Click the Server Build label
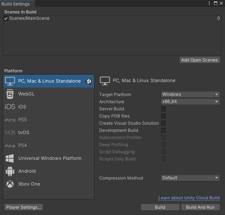Image resolution: width=225 pixels, height=215 pixels. [111, 109]
